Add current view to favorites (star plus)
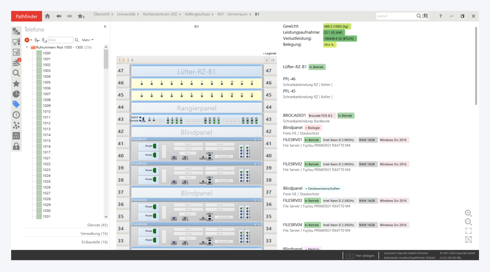Image resolution: width=490 pixels, height=272 pixels. point(81,16)
